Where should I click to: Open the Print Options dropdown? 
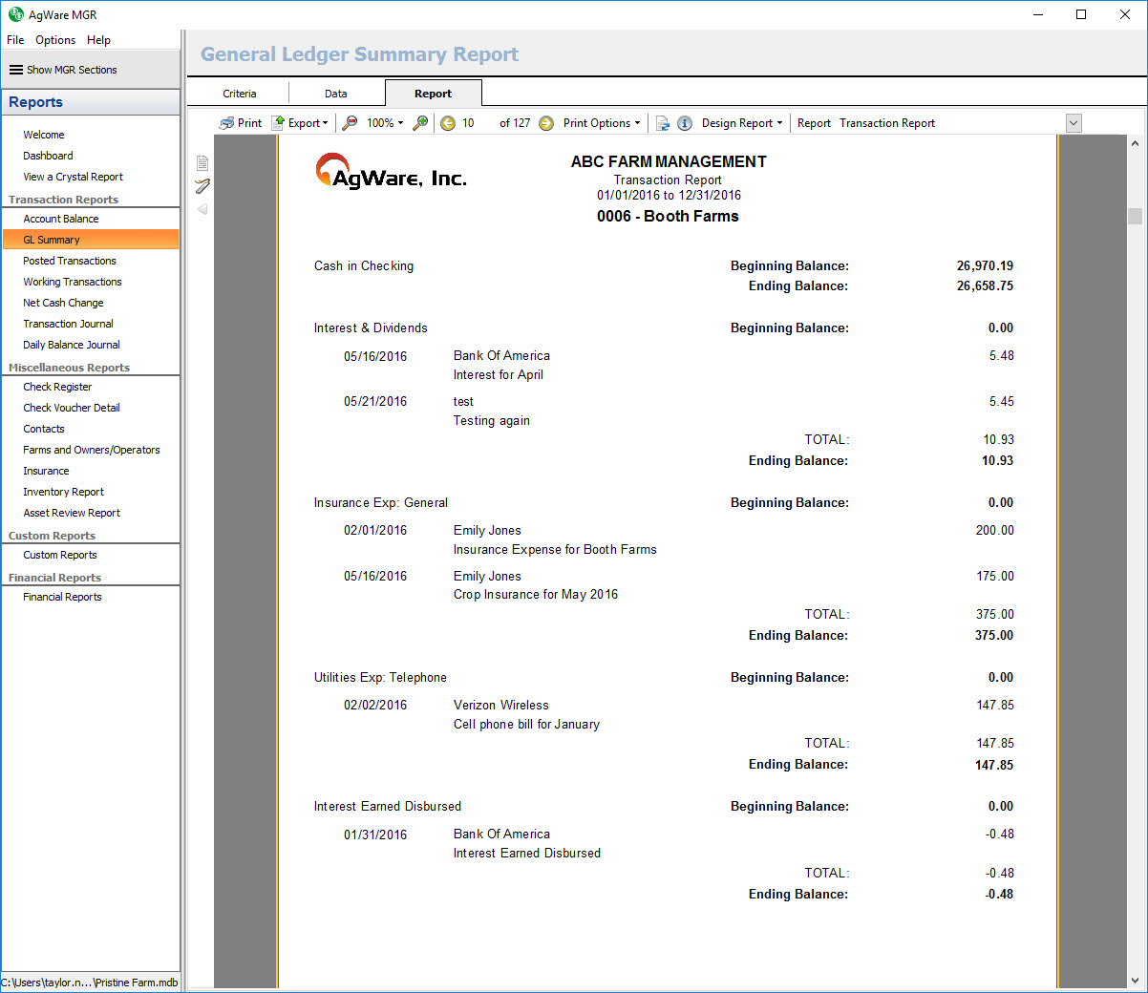click(602, 123)
